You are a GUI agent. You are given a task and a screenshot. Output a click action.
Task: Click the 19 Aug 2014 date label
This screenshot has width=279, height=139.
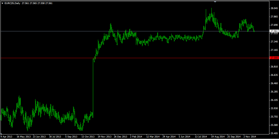click(218, 137)
